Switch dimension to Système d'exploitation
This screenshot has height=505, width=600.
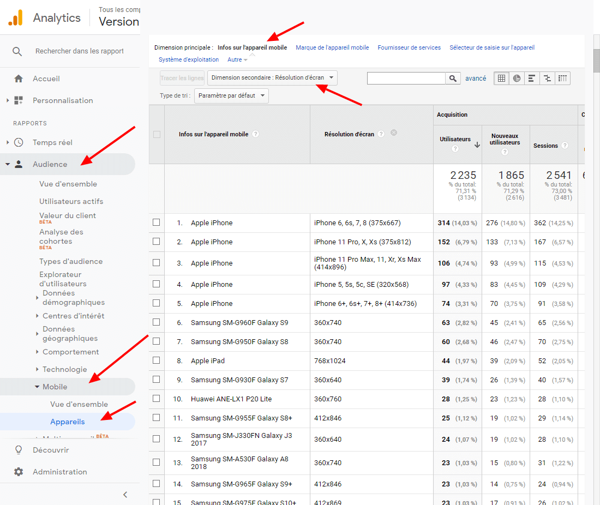tap(189, 59)
